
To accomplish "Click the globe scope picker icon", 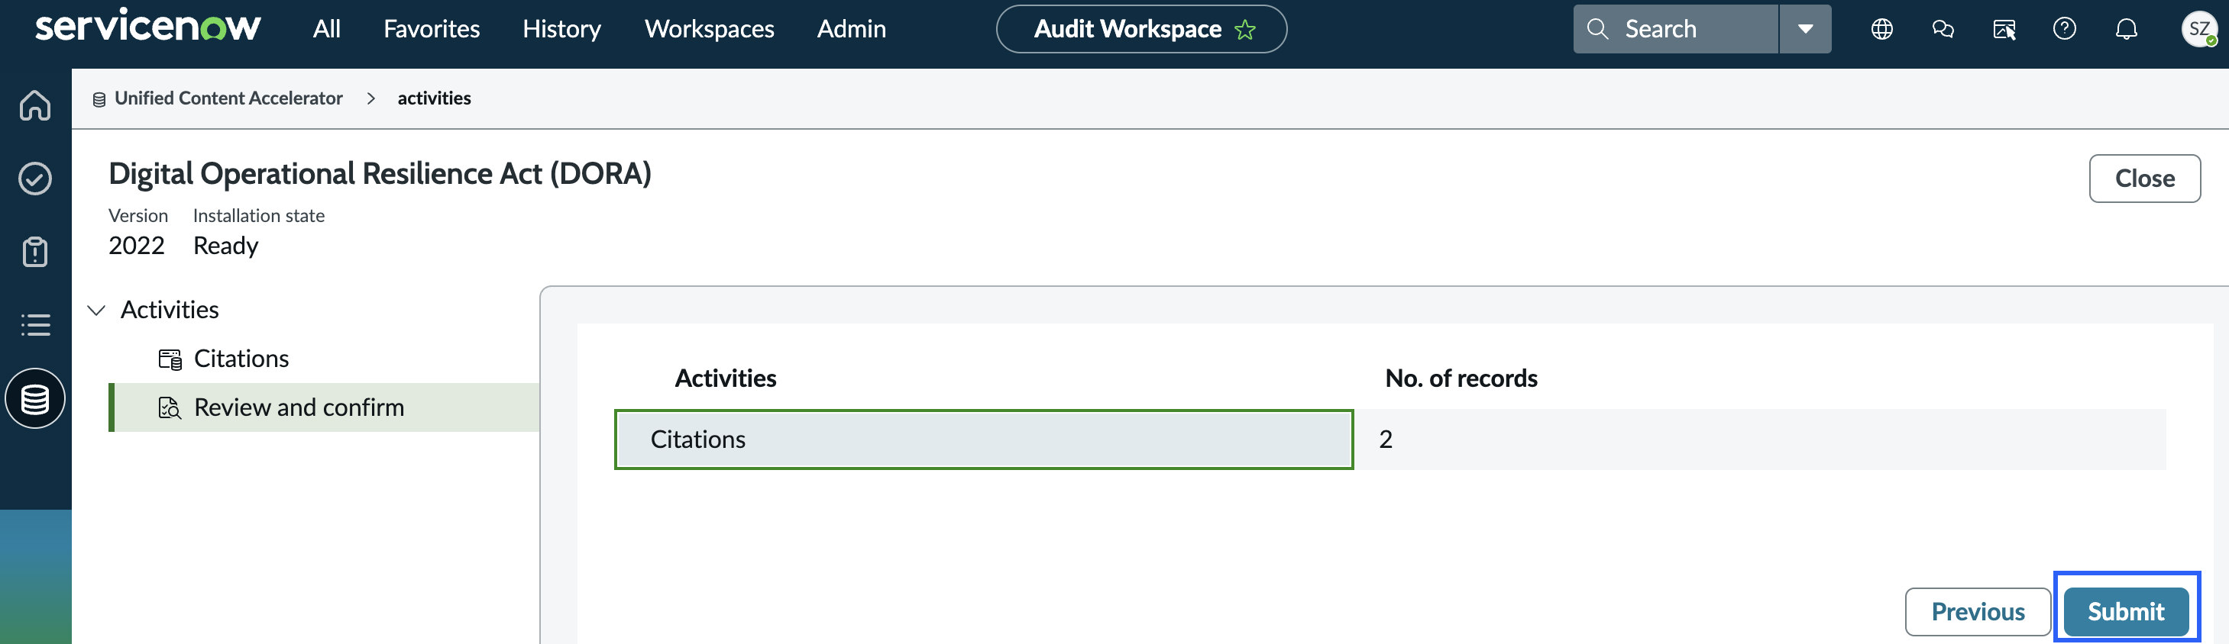I will pos(1882,30).
